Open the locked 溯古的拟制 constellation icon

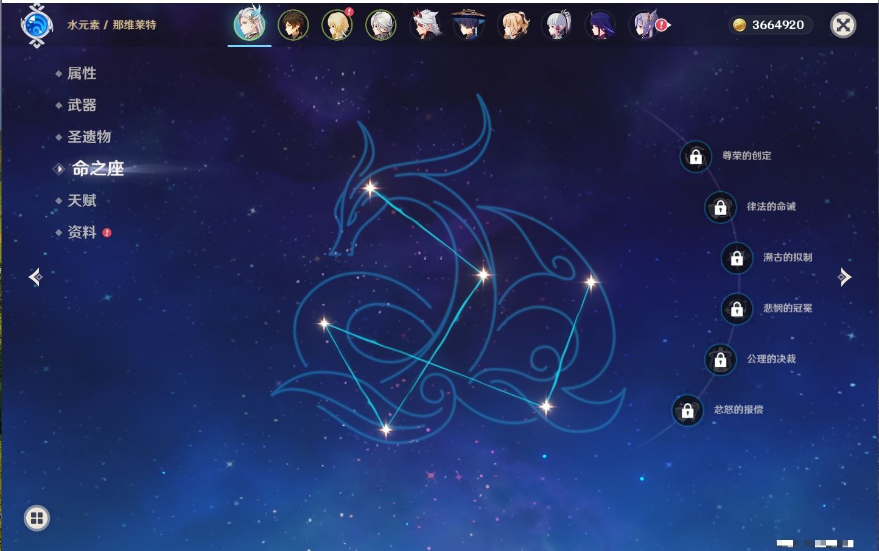737,258
